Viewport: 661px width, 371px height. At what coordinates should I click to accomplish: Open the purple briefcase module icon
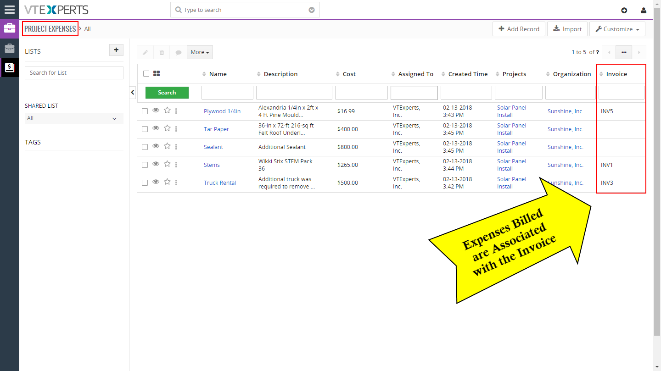coord(10,29)
